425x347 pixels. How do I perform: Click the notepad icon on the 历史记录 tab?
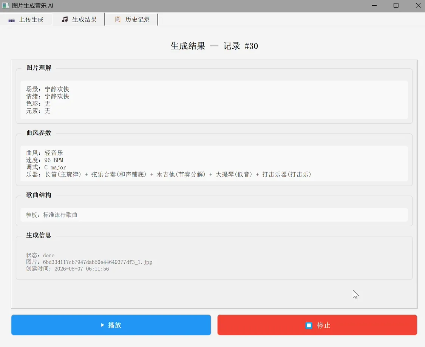click(117, 19)
